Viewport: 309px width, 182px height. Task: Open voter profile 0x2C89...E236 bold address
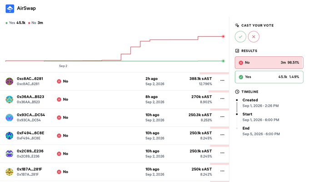pyautogui.click(x=30, y=151)
